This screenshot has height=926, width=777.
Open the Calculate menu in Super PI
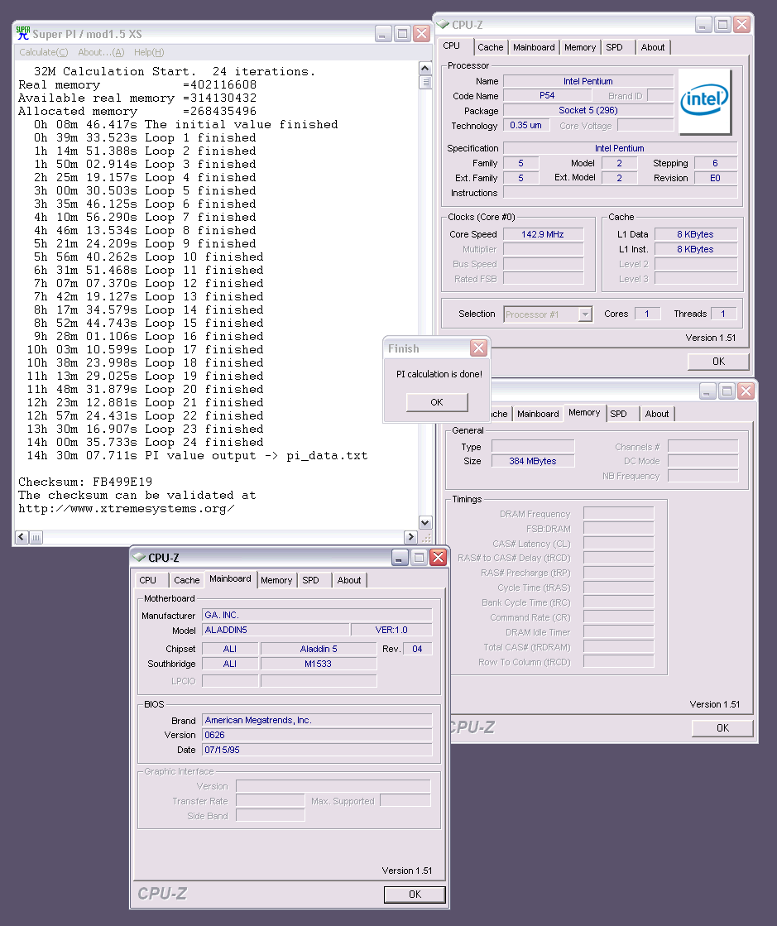coord(44,52)
